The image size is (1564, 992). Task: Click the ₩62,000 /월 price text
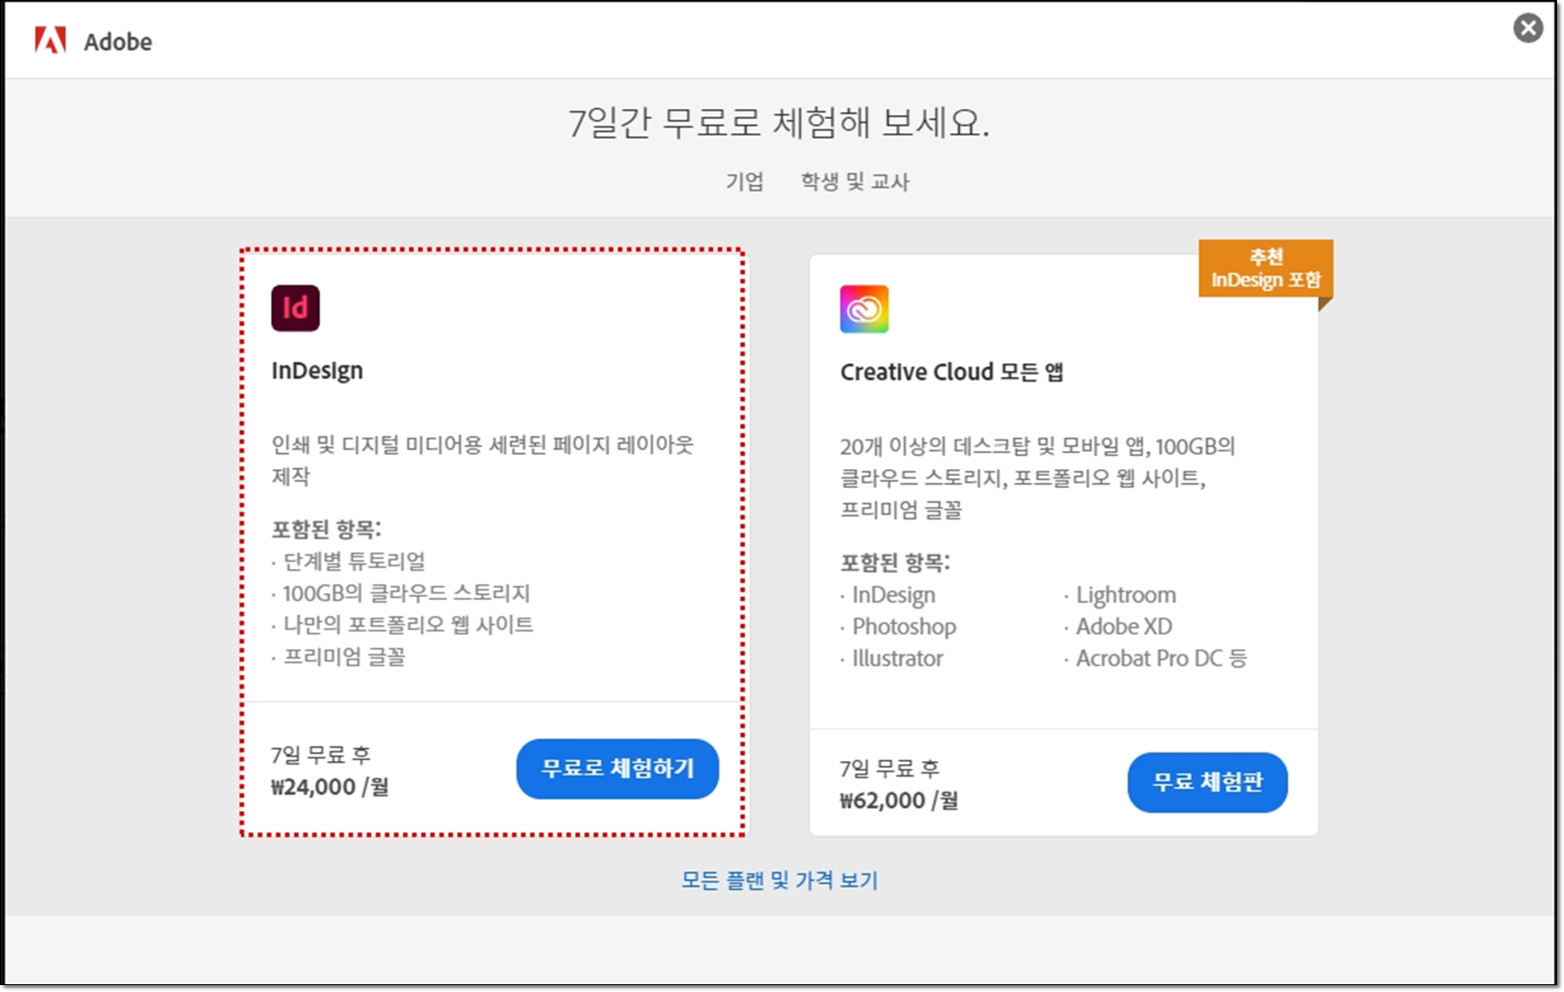[x=899, y=801]
